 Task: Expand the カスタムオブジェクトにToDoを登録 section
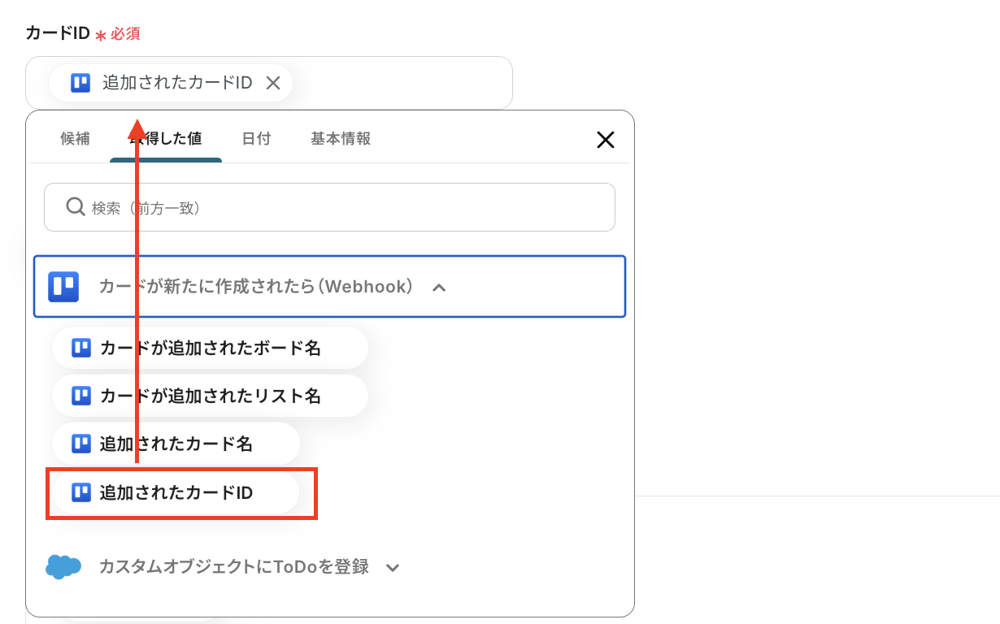click(x=393, y=567)
